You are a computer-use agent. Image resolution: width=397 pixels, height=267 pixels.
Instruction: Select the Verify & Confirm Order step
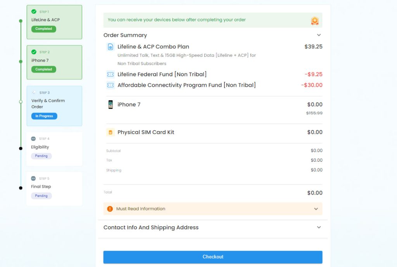click(54, 106)
